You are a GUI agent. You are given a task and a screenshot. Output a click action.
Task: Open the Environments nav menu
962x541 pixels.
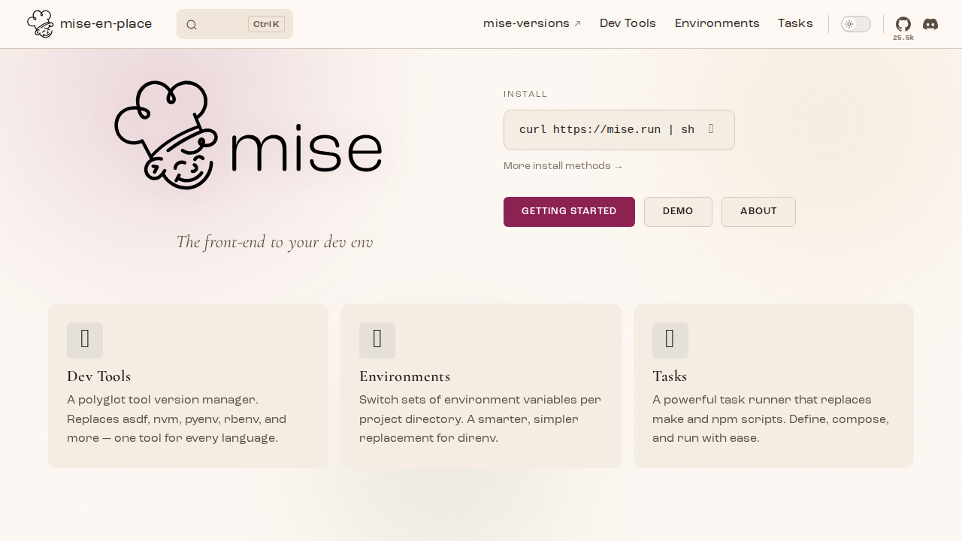(x=717, y=23)
